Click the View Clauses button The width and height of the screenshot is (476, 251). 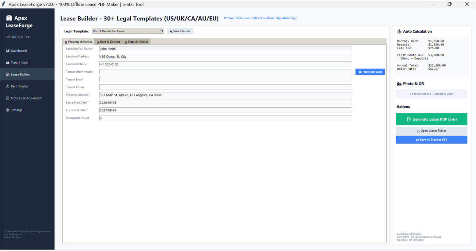(180, 31)
